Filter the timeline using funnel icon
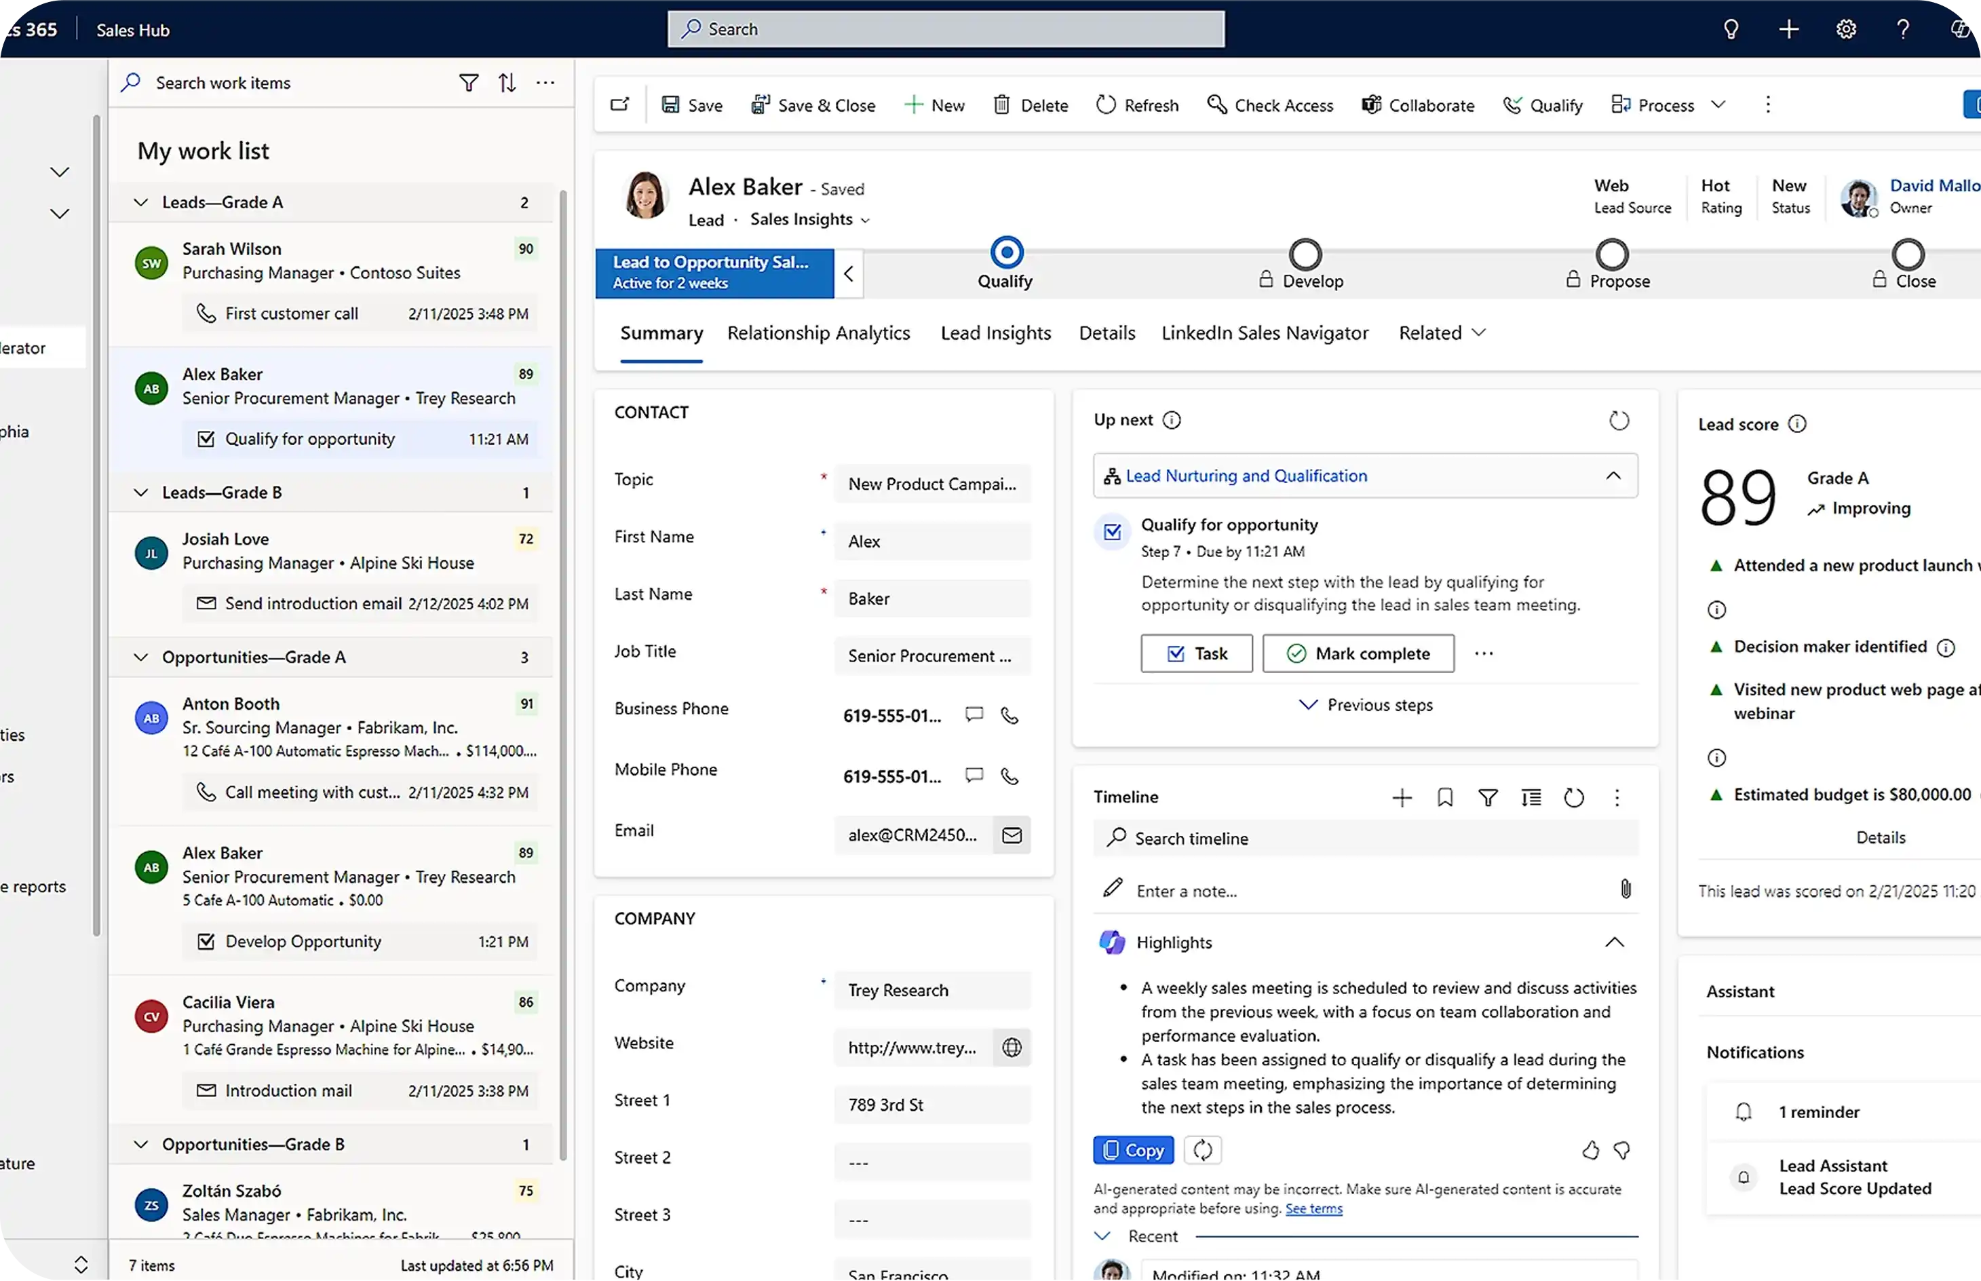Image resolution: width=1981 pixels, height=1281 pixels. click(x=1488, y=797)
